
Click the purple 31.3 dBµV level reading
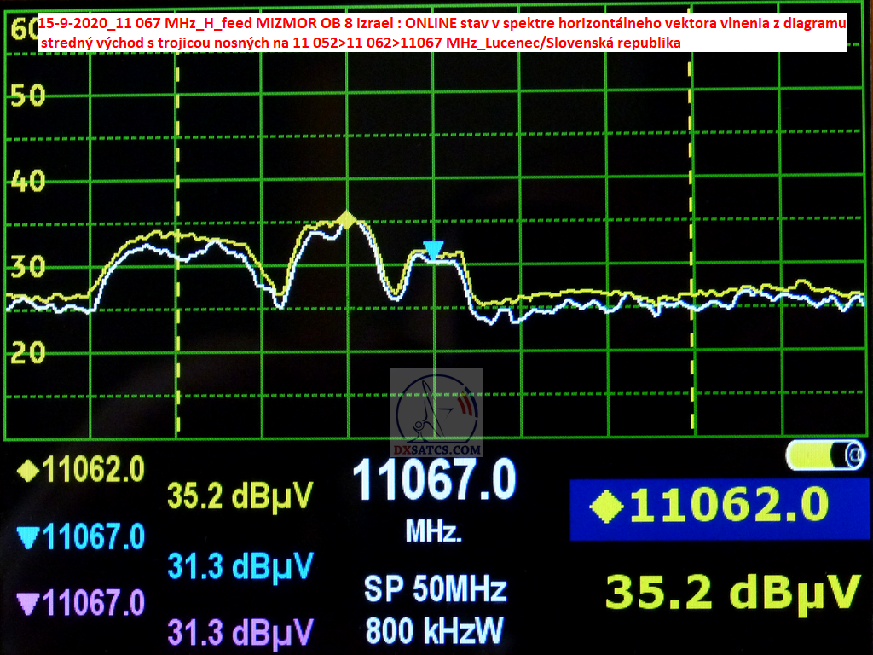[x=240, y=632]
